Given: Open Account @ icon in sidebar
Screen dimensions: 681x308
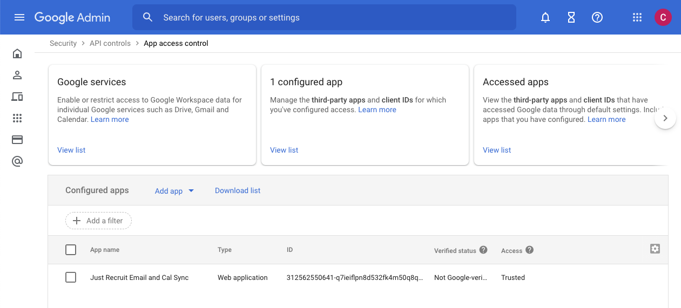Looking at the screenshot, I should pos(17,161).
